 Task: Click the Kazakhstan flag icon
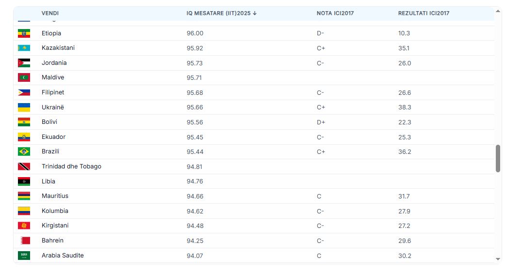point(24,48)
